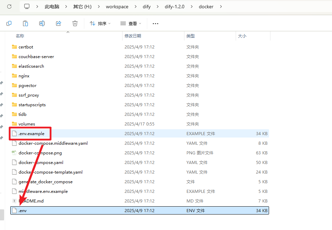Click the delete trash icon
This screenshot has width=332, height=230.
[x=75, y=23]
